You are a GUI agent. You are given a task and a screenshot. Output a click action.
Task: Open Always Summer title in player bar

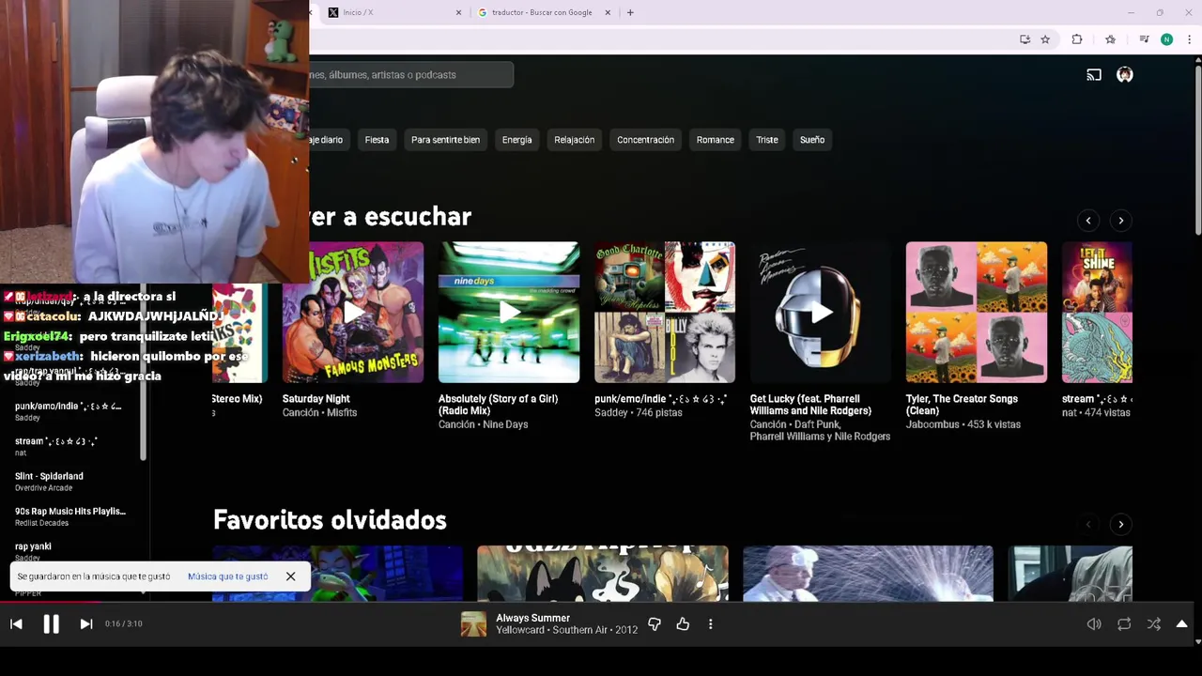[x=532, y=618]
